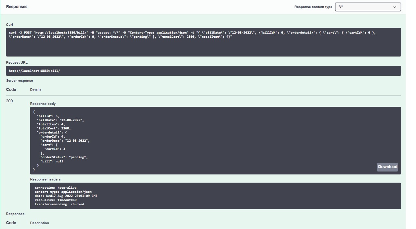Image resolution: width=416 pixels, height=229 pixels.
Task: Download the response body
Action: (x=387, y=167)
